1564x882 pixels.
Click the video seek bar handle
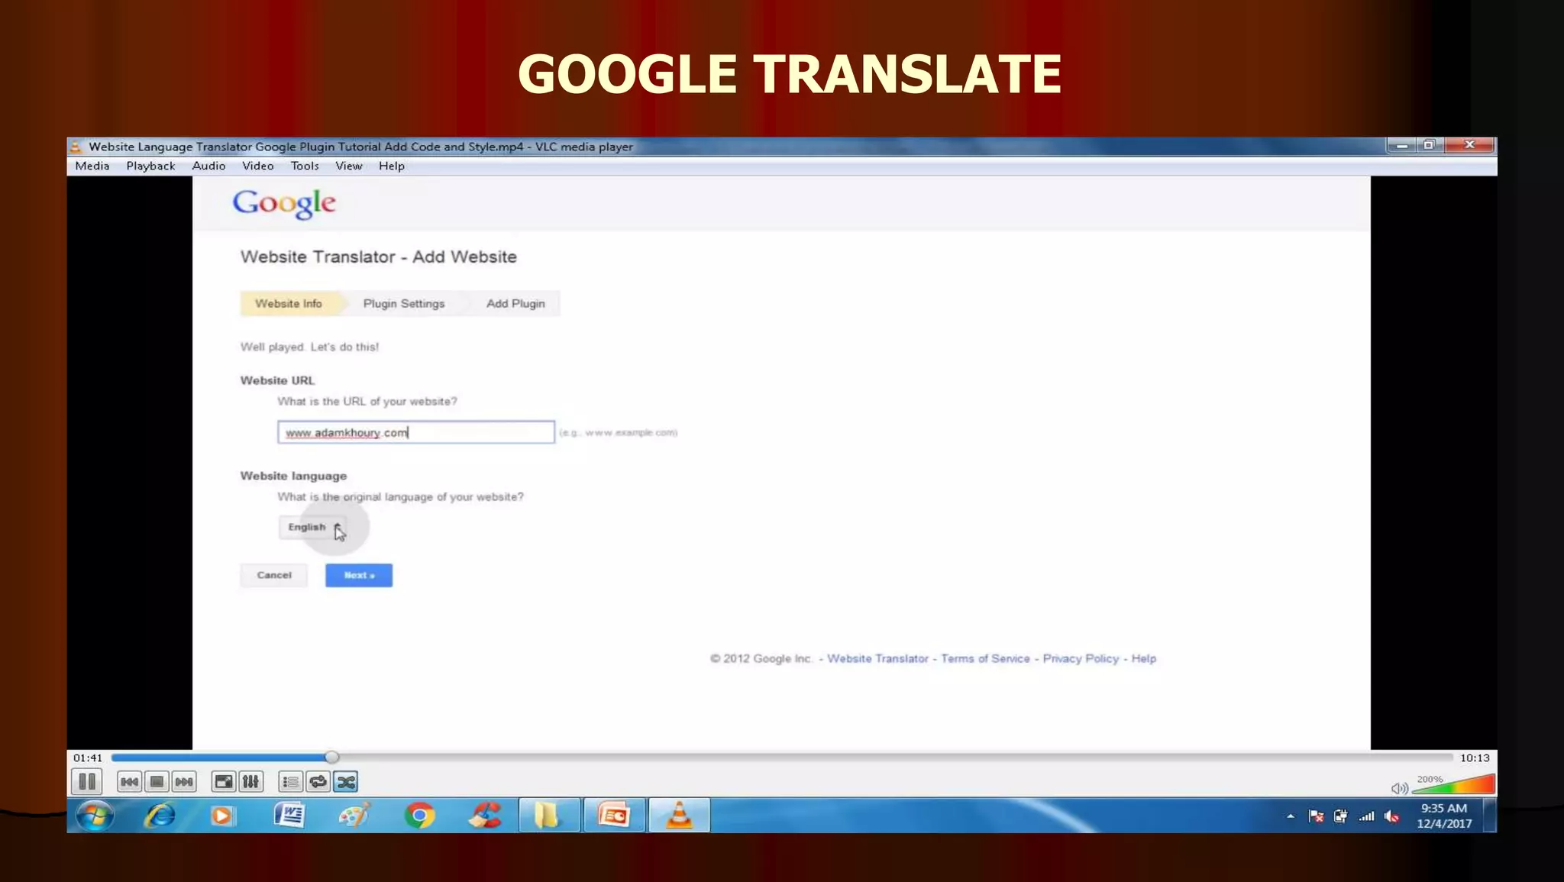331,757
